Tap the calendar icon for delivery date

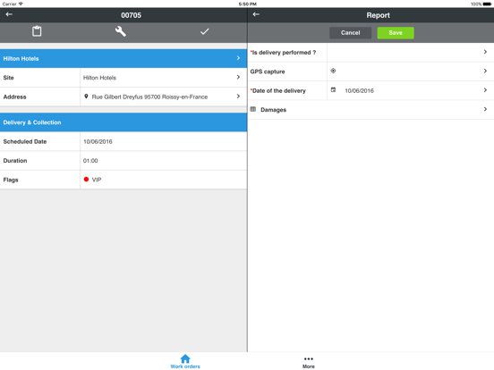333,90
